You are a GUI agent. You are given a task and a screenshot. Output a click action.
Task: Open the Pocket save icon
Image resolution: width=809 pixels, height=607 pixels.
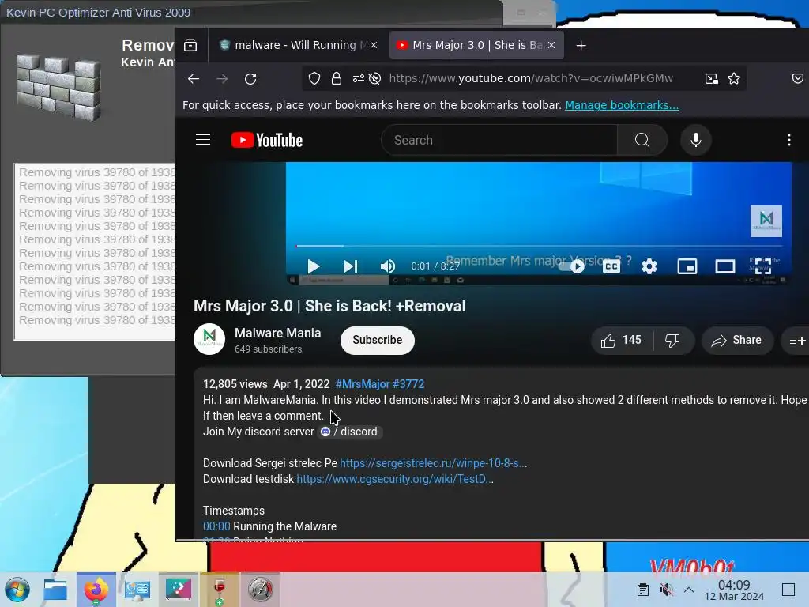(798, 78)
